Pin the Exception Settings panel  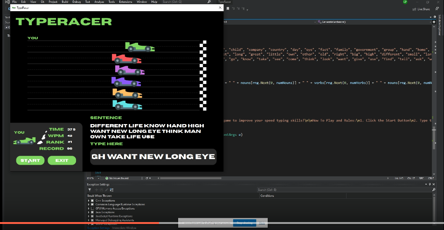tap(430, 184)
